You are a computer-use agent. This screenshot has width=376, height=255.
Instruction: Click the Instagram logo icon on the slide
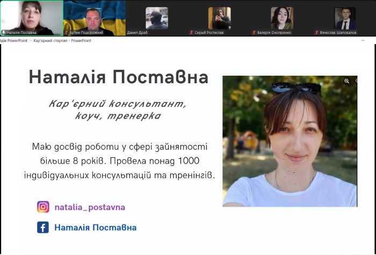[43, 207]
